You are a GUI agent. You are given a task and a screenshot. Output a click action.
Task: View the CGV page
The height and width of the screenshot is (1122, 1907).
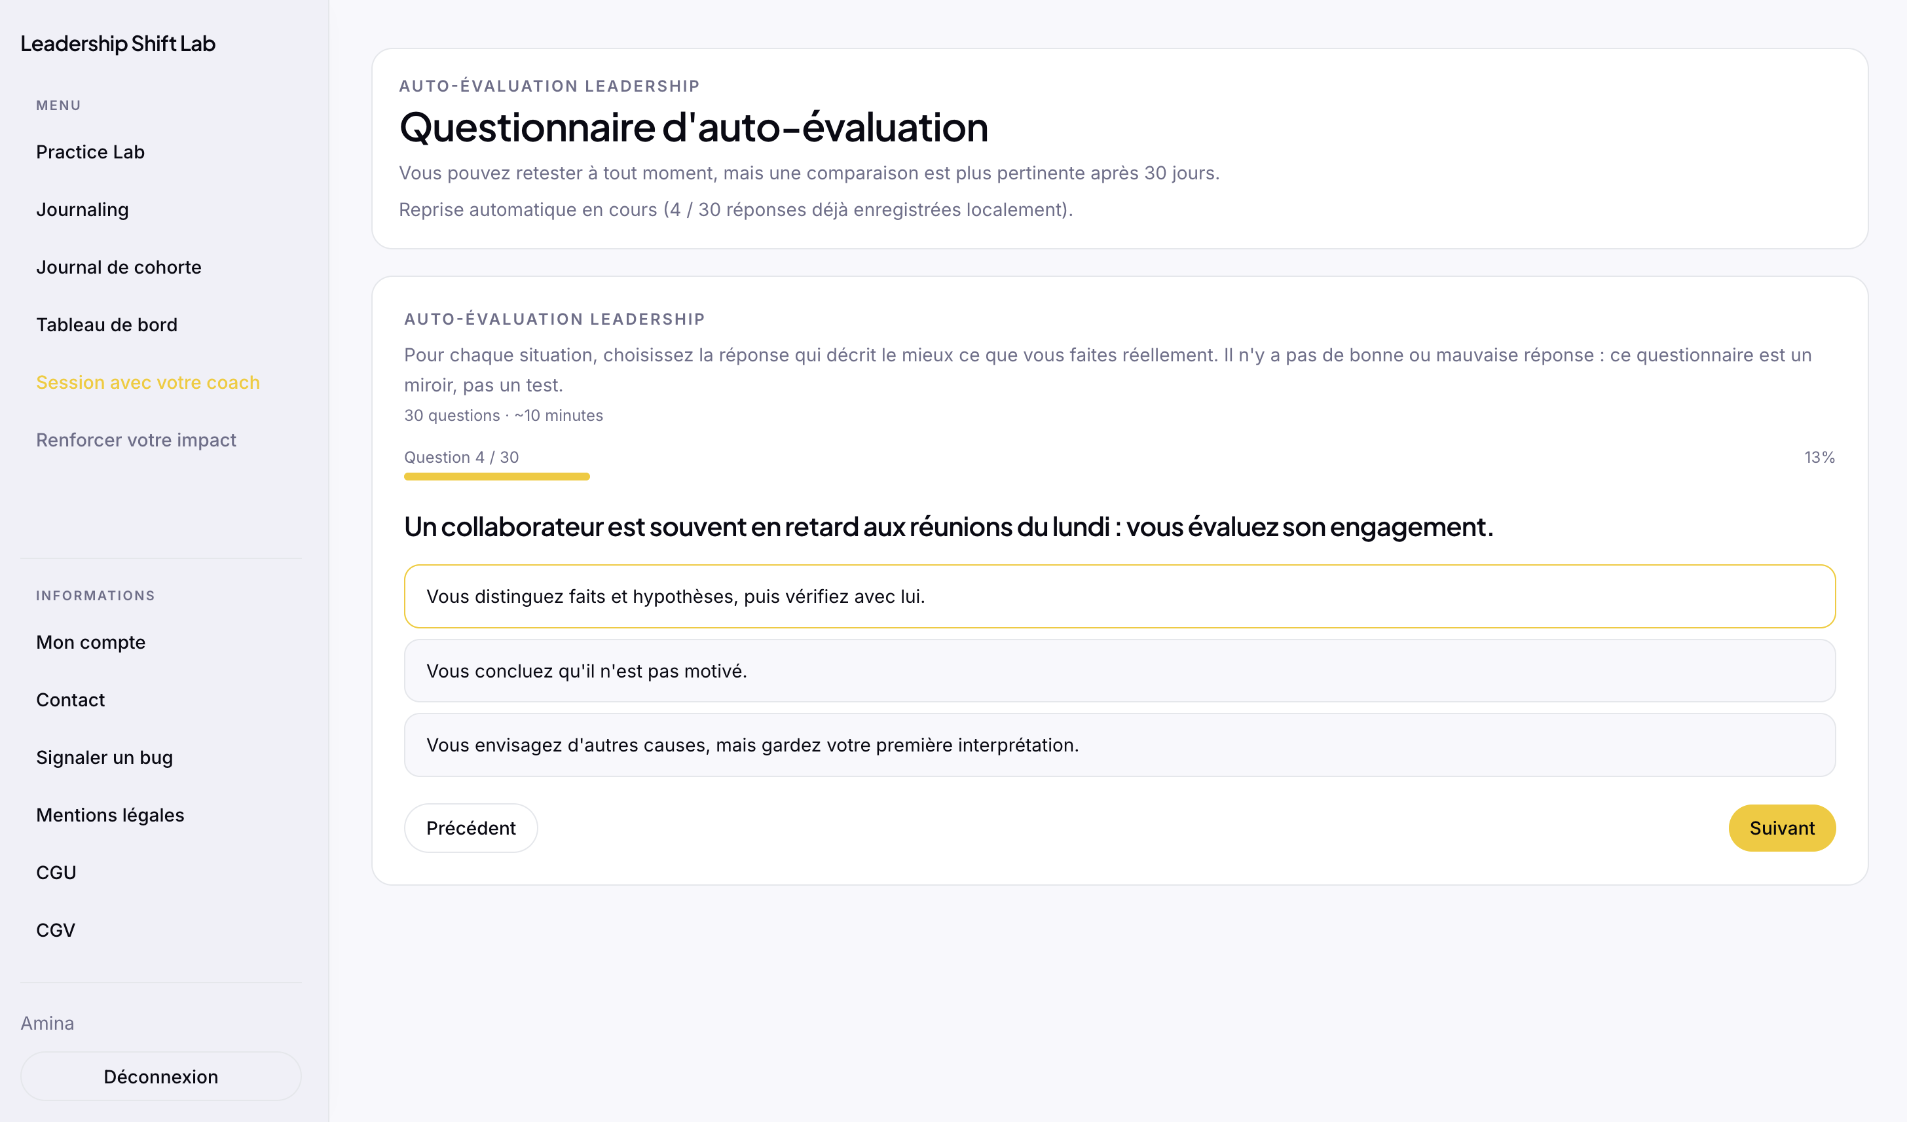[56, 930]
